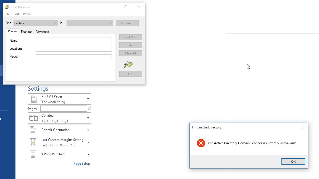Click the Model input field
319x179 pixels.
[74, 57]
